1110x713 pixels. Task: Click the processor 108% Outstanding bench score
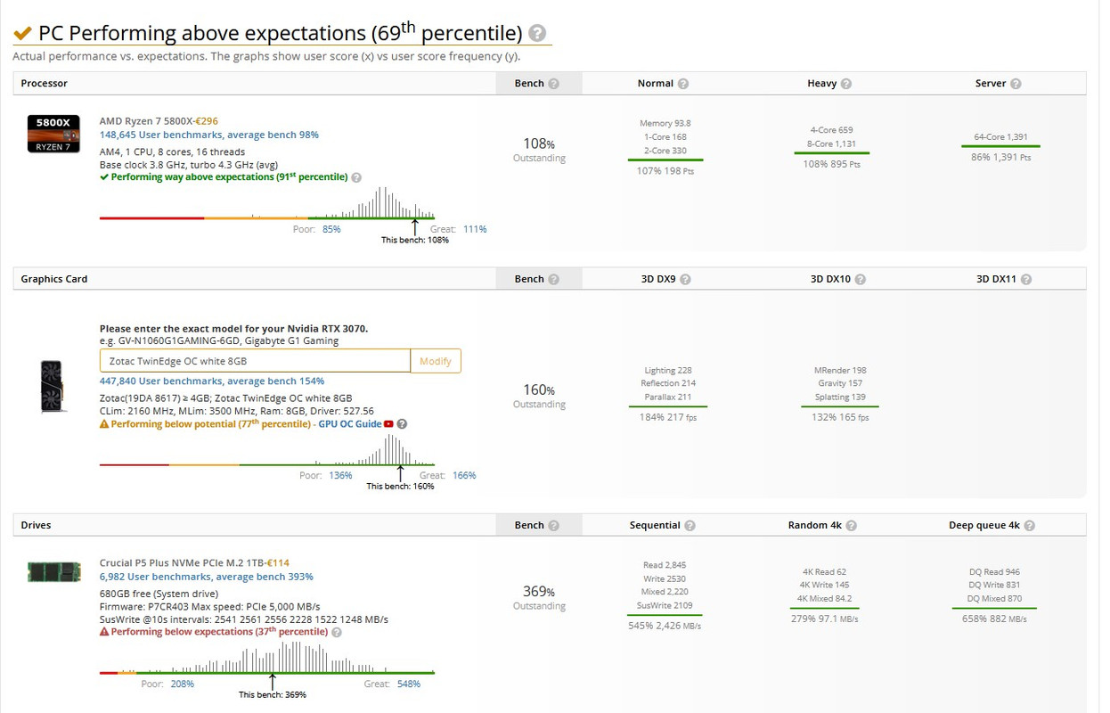pyautogui.click(x=539, y=150)
